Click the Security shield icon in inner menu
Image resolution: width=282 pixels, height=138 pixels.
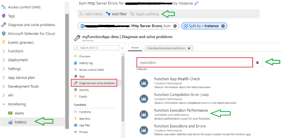click(75, 90)
